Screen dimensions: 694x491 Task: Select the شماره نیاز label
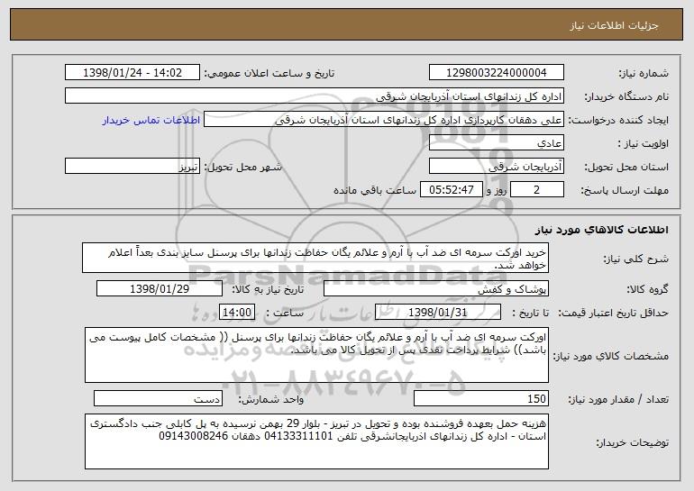[644, 73]
